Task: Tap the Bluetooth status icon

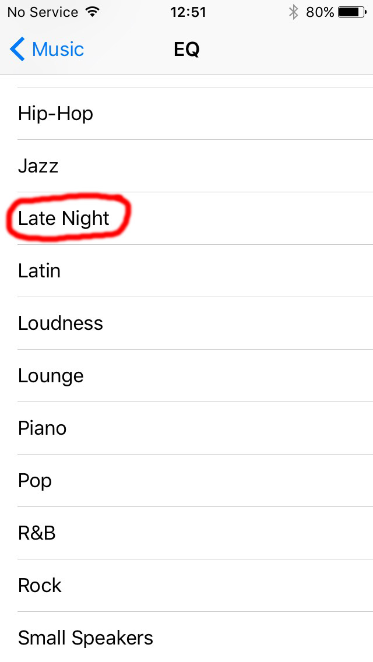Action: (x=294, y=12)
